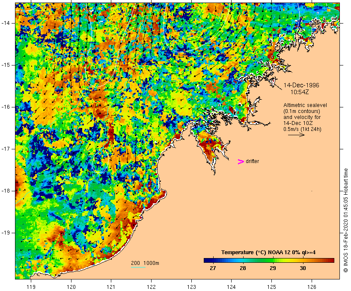Click the 'Altimetric sealevel' caption line
This screenshot has width=351, height=291.
pyautogui.click(x=305, y=105)
